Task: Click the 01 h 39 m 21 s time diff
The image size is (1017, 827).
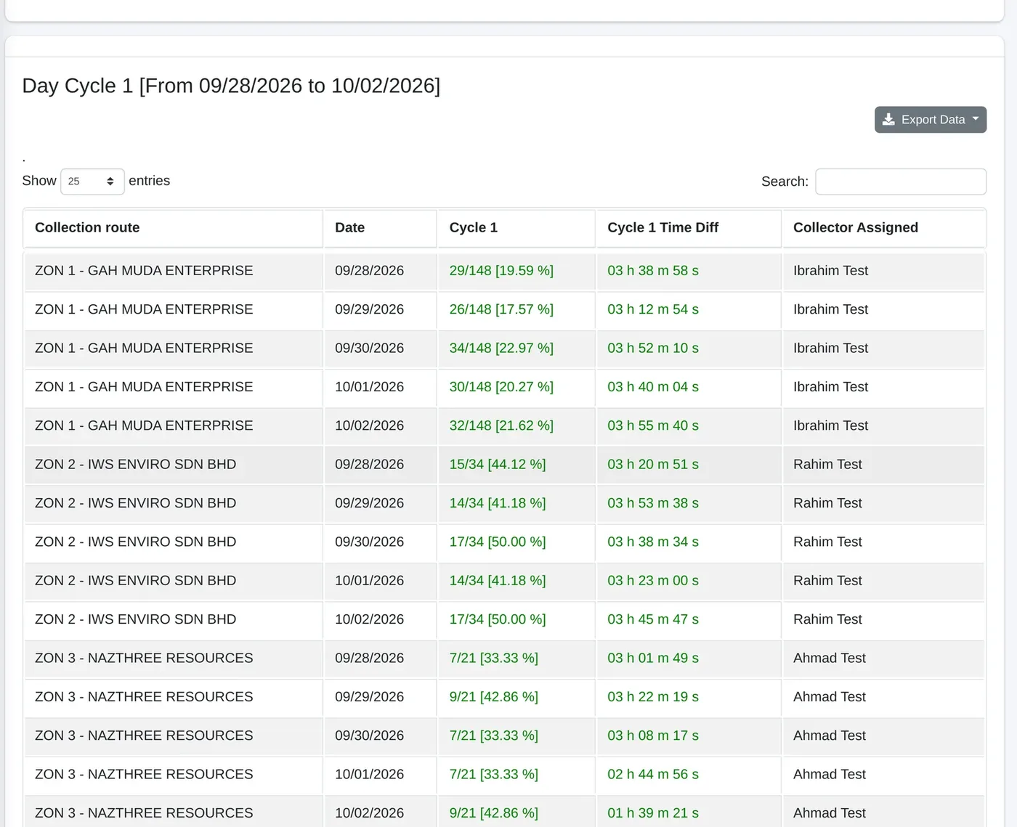Action: point(653,813)
